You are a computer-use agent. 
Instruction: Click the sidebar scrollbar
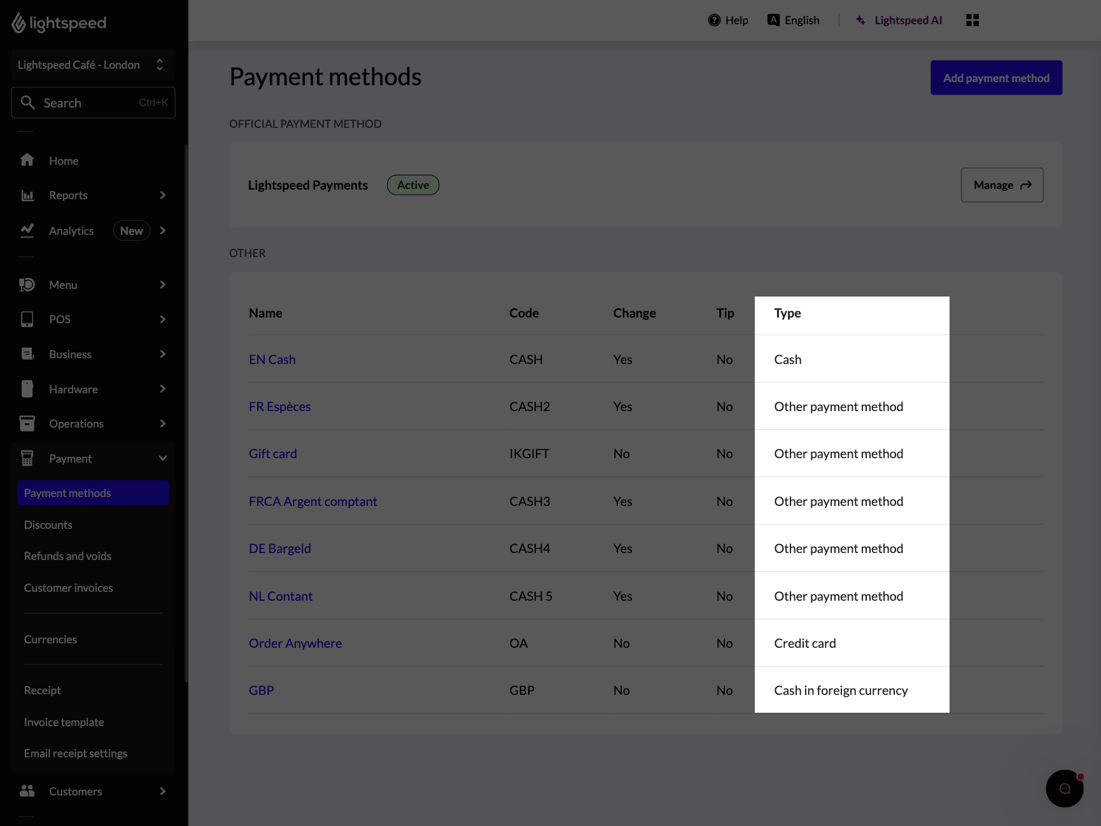(x=186, y=414)
